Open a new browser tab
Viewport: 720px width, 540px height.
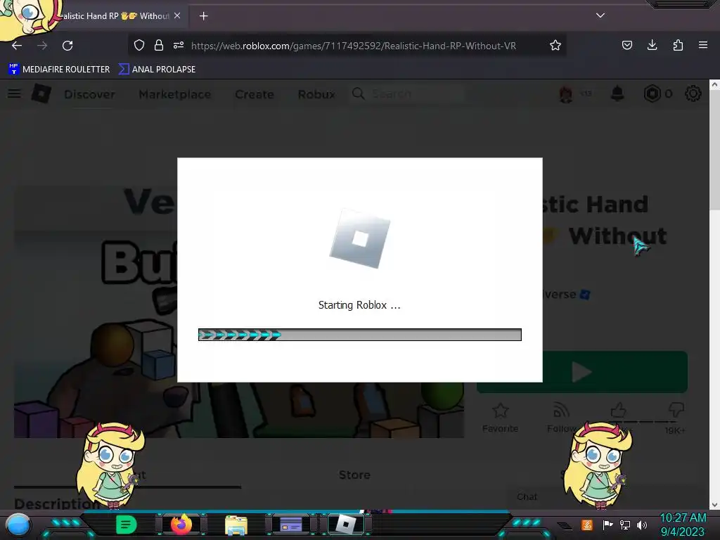(x=203, y=16)
